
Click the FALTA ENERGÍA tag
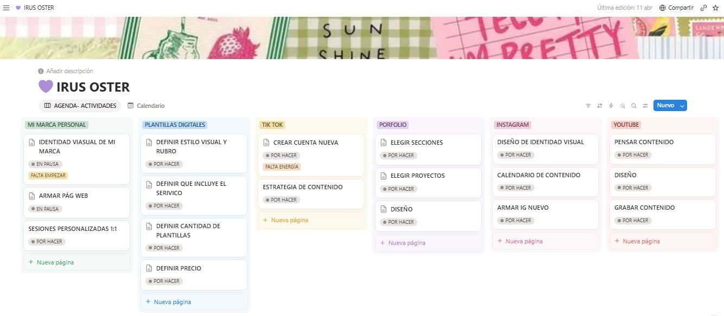click(282, 167)
